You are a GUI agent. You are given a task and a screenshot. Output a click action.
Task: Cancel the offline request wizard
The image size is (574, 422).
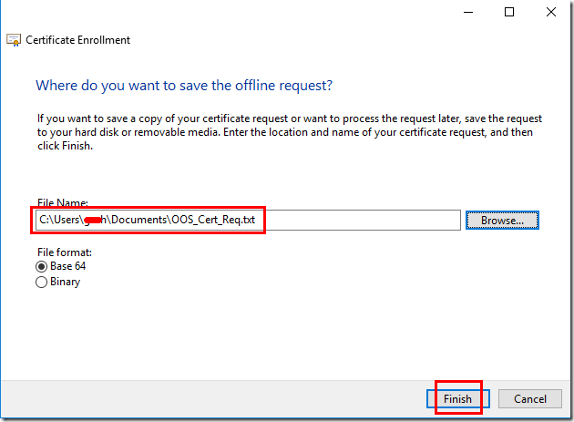529,398
